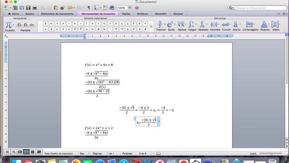Open the ribbon settings gear menu

click(285, 14)
